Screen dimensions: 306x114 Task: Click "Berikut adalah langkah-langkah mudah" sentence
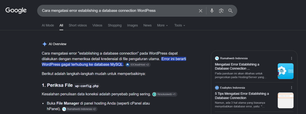pyautogui.click(x=94, y=74)
